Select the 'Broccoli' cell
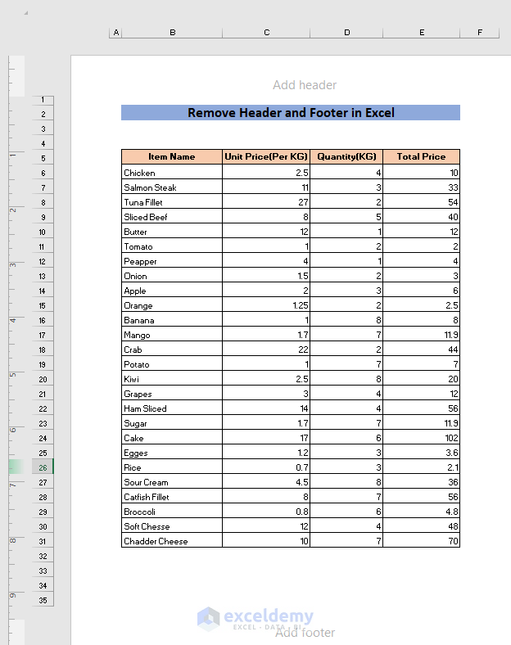Viewport: 511px width, 645px height. (172, 512)
